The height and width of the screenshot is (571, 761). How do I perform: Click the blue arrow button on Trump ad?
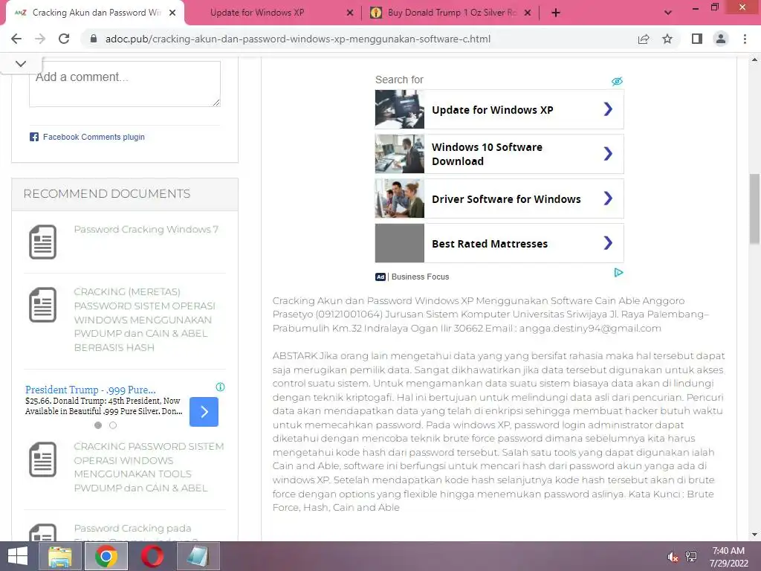[204, 412]
